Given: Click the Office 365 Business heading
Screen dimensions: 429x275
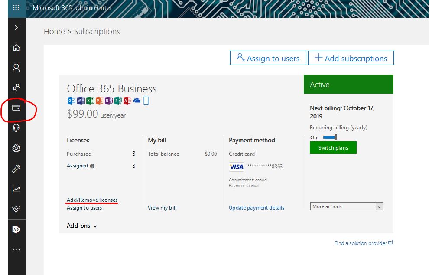Looking at the screenshot, I should point(112,88).
